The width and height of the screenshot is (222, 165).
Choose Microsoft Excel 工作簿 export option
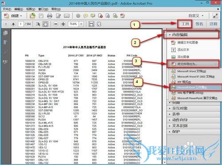point(195,87)
